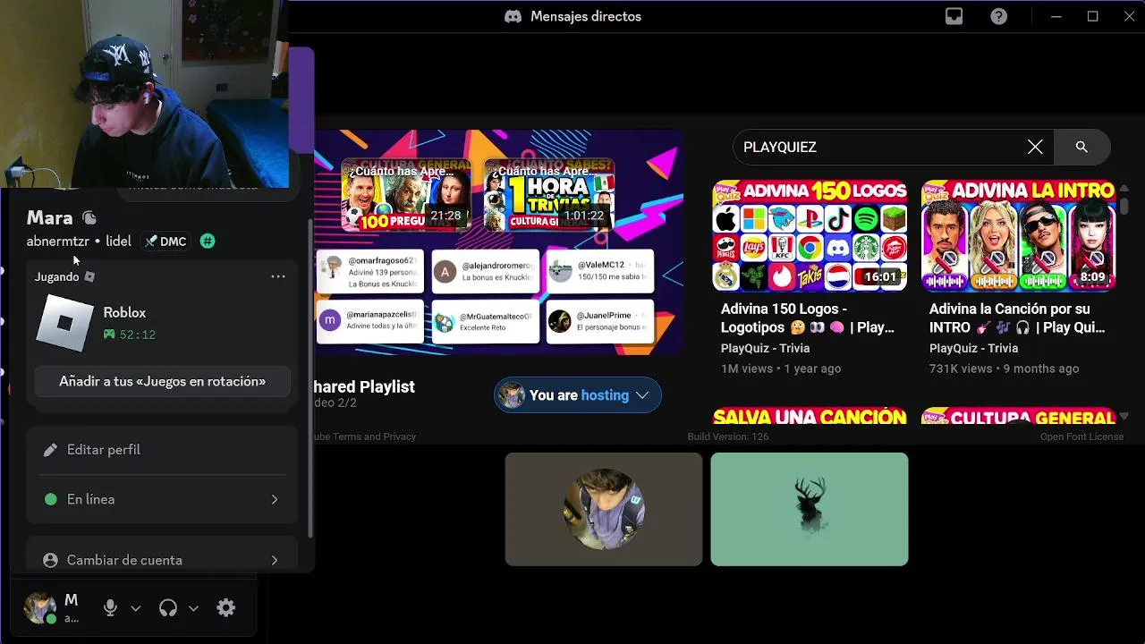Click scroll down arrow of results list

point(1124,416)
